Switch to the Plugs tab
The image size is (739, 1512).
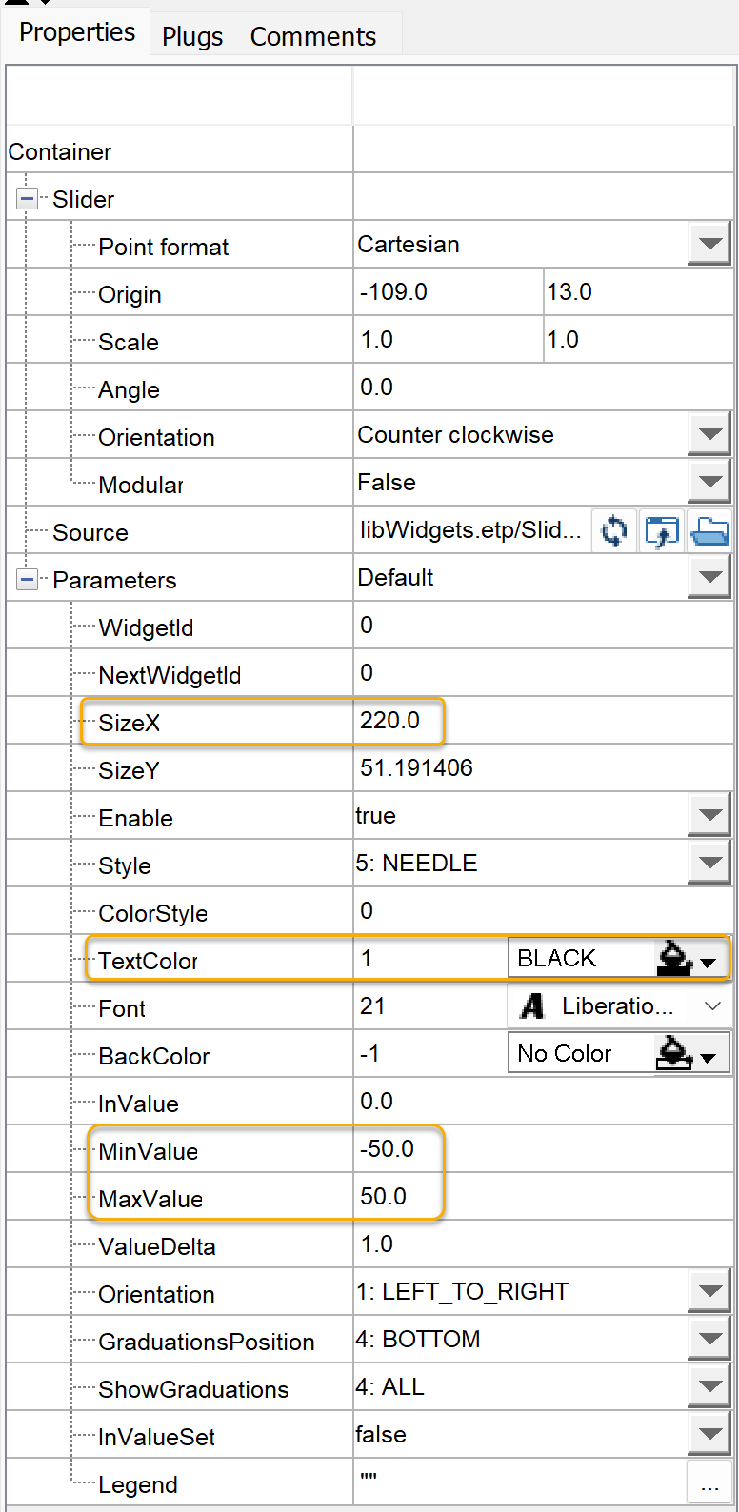pos(192,36)
